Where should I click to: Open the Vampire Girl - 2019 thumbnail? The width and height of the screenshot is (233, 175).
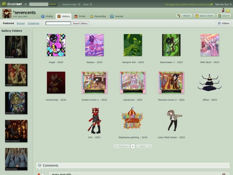133,45
